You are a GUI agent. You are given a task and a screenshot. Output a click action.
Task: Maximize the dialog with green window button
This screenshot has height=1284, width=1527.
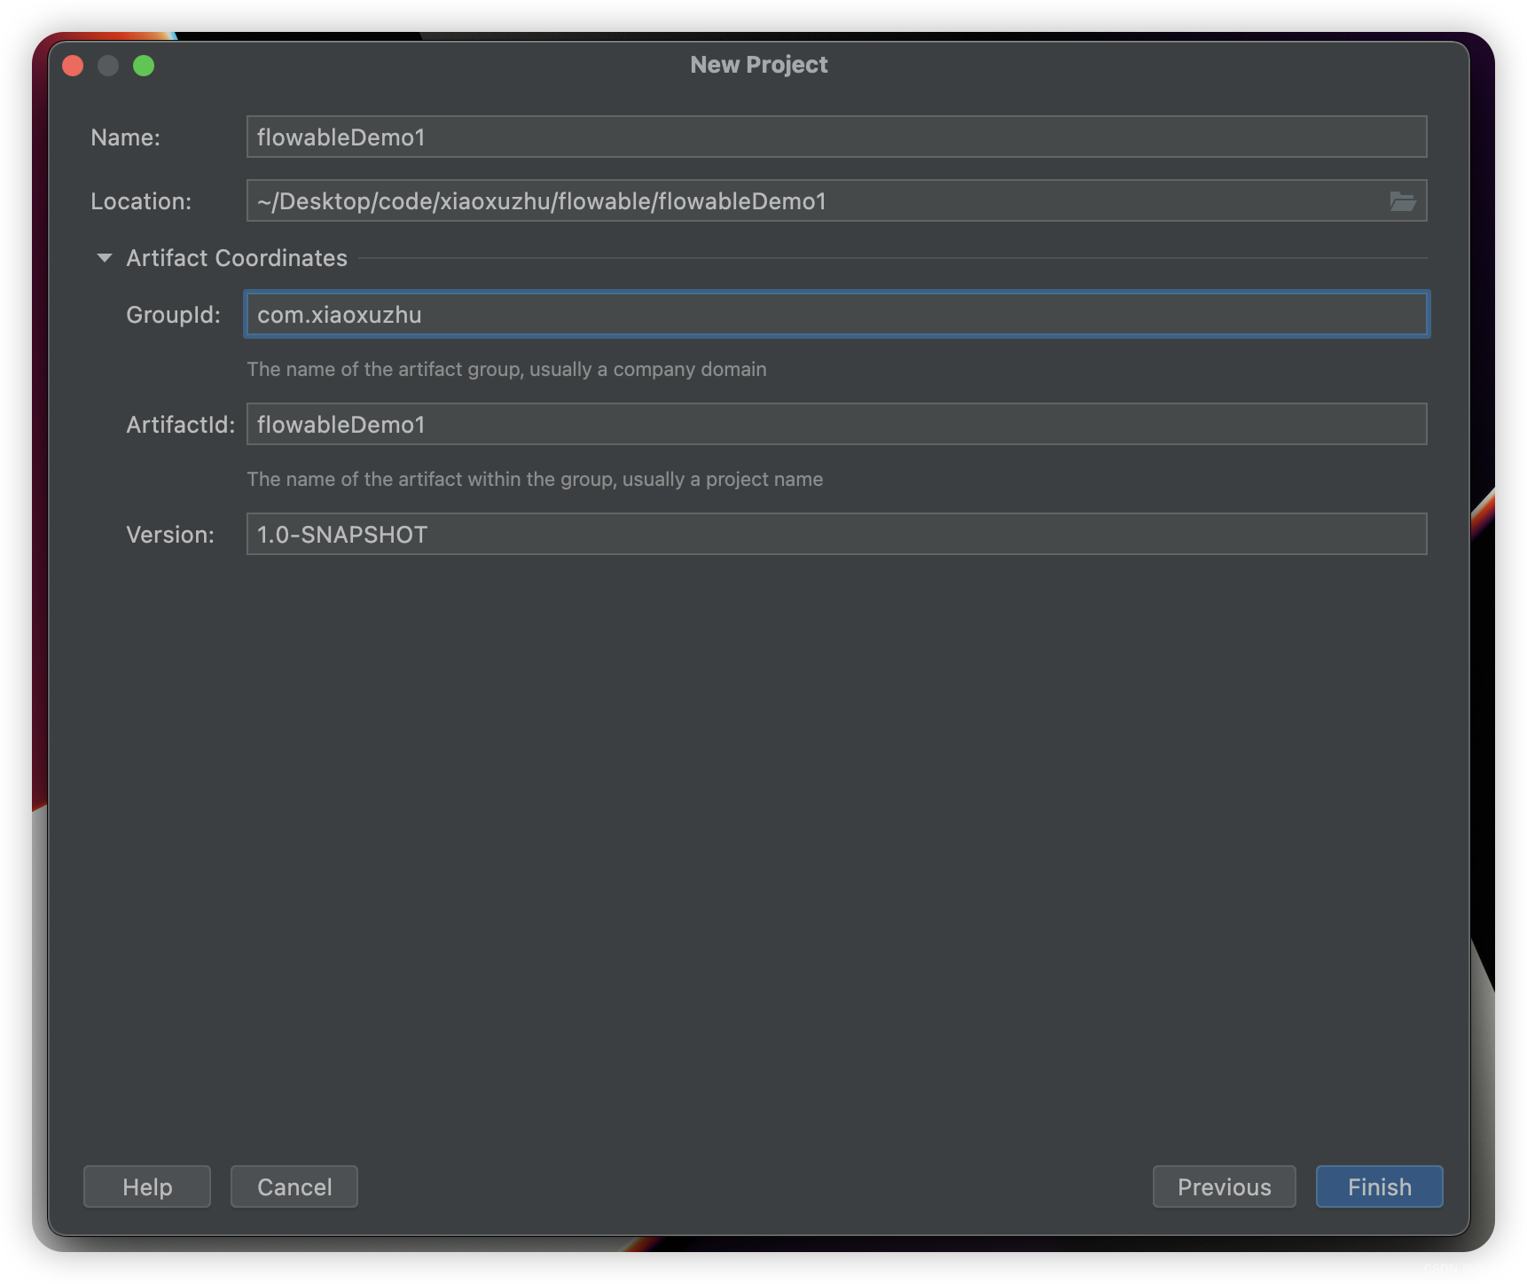(x=144, y=66)
